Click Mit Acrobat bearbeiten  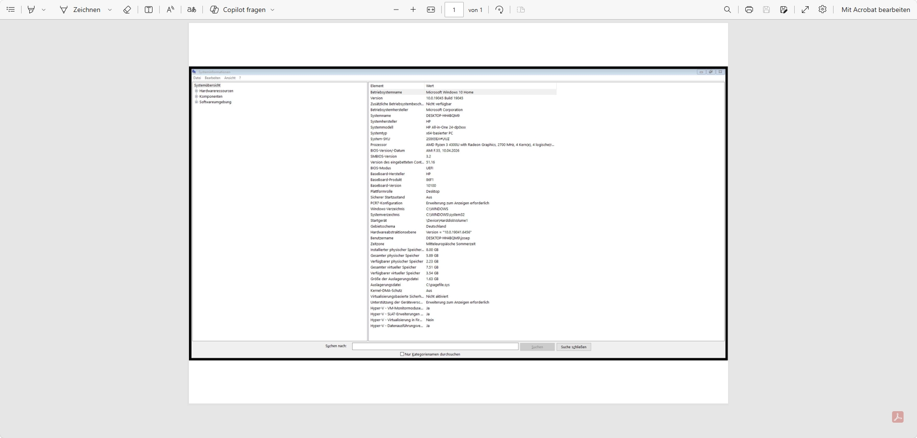pyautogui.click(x=876, y=10)
